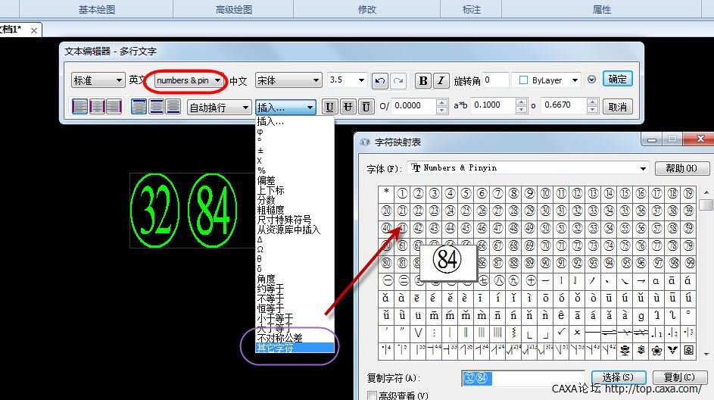Pick circled number 59 in character map

point(688,228)
